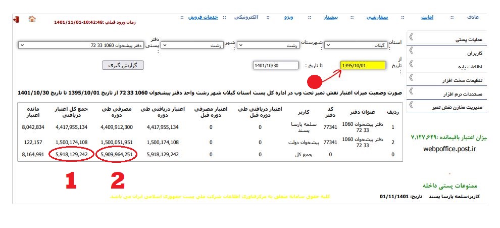This screenshot has width=500, height=228.
Task: Expand the تنظیمات سخت افزار chevron
Action: 411,78
